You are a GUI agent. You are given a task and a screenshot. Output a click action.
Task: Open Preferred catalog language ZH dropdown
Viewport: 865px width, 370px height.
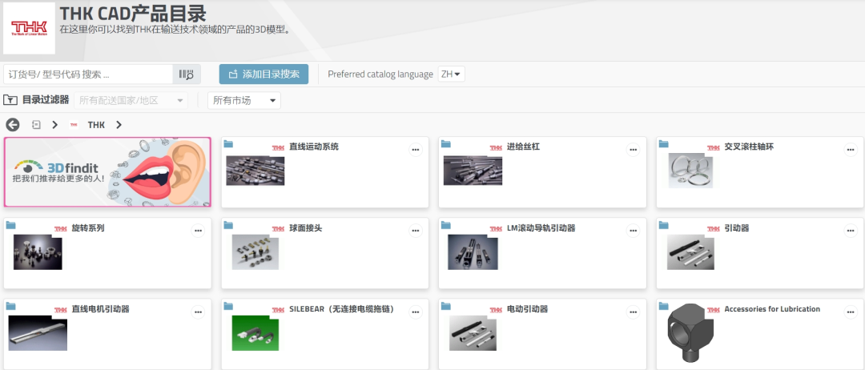(x=451, y=74)
